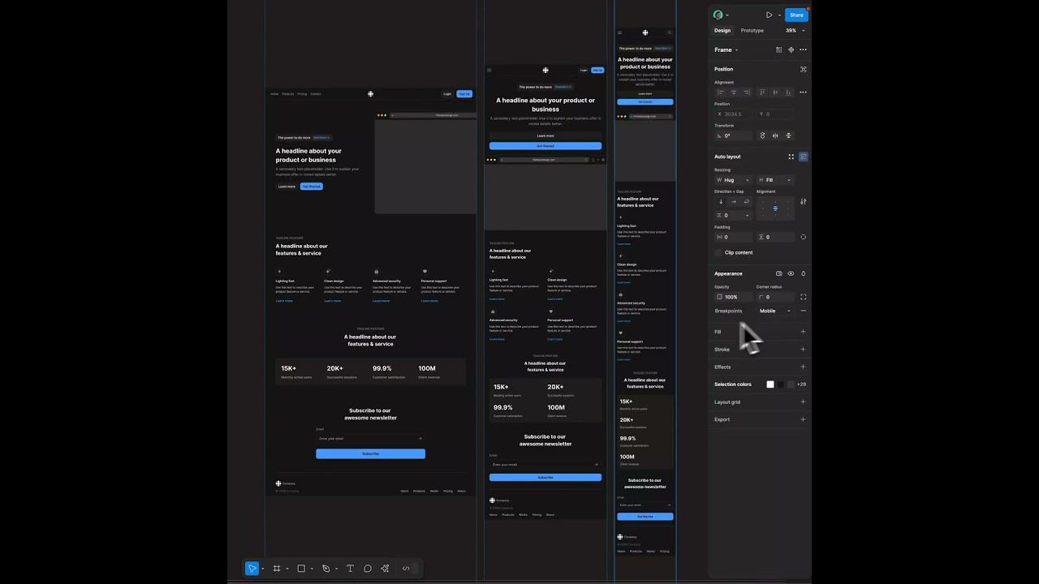Enable the Clip content checkbox
The width and height of the screenshot is (1039, 584).
pos(718,252)
